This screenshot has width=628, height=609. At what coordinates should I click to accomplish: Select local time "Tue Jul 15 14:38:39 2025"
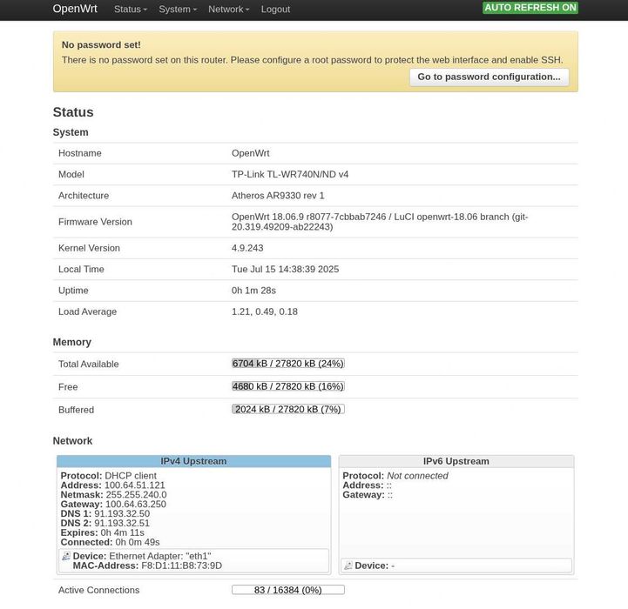(x=285, y=270)
